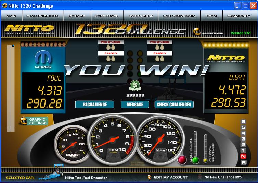Click the track progress bar at left
Viewport: 258px width, 183px height.
point(11,88)
